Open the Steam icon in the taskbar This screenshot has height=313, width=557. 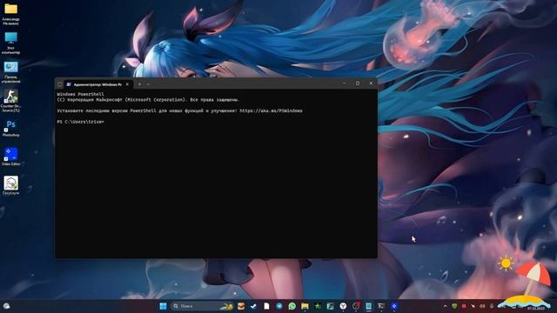(x=253, y=306)
